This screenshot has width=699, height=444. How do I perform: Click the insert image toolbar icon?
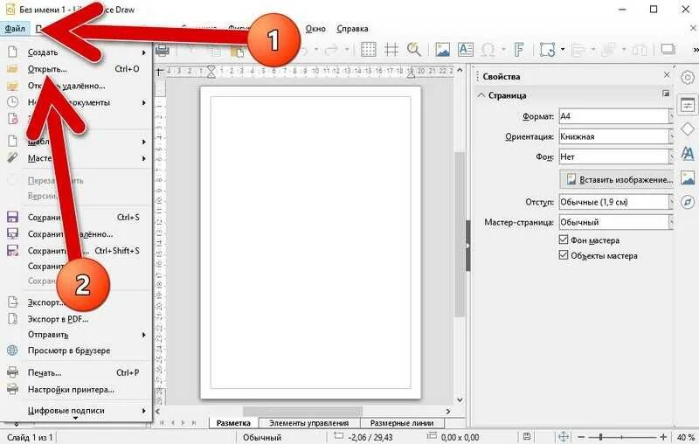pyautogui.click(x=442, y=49)
